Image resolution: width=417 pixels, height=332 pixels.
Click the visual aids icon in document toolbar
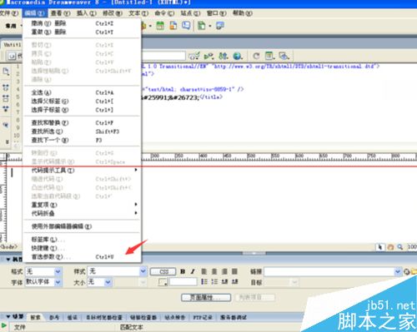(284, 57)
